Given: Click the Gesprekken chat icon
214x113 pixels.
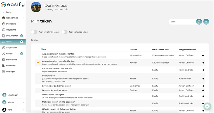Looking at the screenshot, I should [4, 48].
